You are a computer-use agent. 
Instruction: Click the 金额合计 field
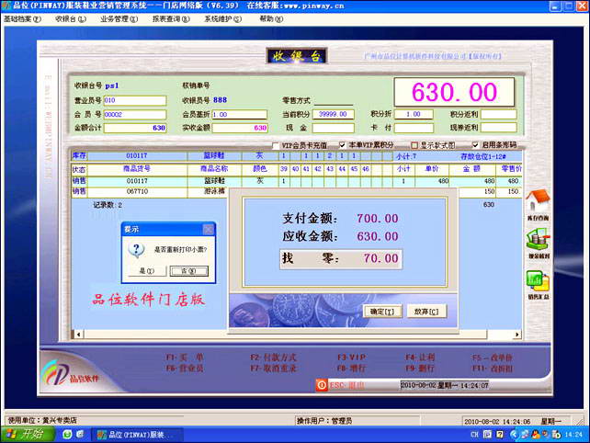[135, 128]
